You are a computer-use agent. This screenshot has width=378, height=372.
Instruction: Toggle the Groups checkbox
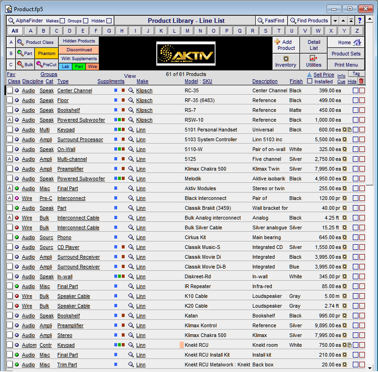pyautogui.click(x=85, y=21)
